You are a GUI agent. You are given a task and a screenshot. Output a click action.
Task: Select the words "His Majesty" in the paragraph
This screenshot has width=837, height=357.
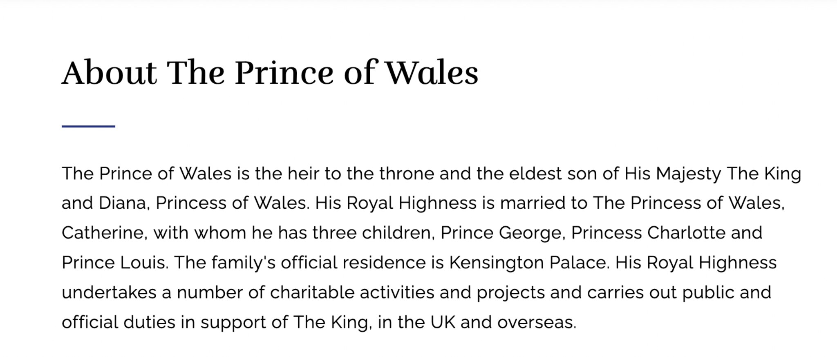(x=672, y=174)
